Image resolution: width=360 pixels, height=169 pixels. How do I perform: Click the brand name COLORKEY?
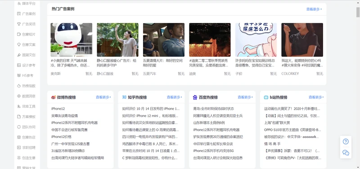290,74
